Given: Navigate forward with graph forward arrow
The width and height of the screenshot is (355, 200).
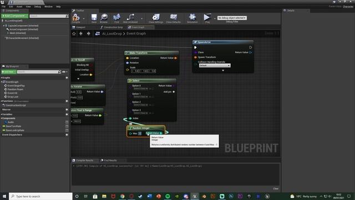Looking at the screenshot, I should pos(89,33).
